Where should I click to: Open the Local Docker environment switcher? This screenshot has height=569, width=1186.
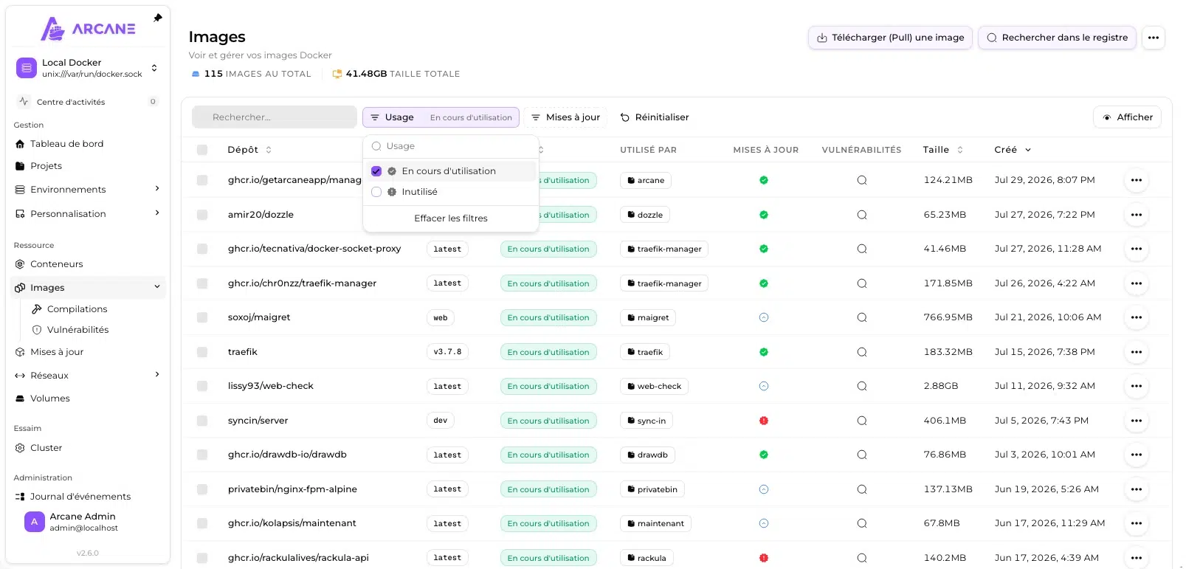click(x=88, y=68)
